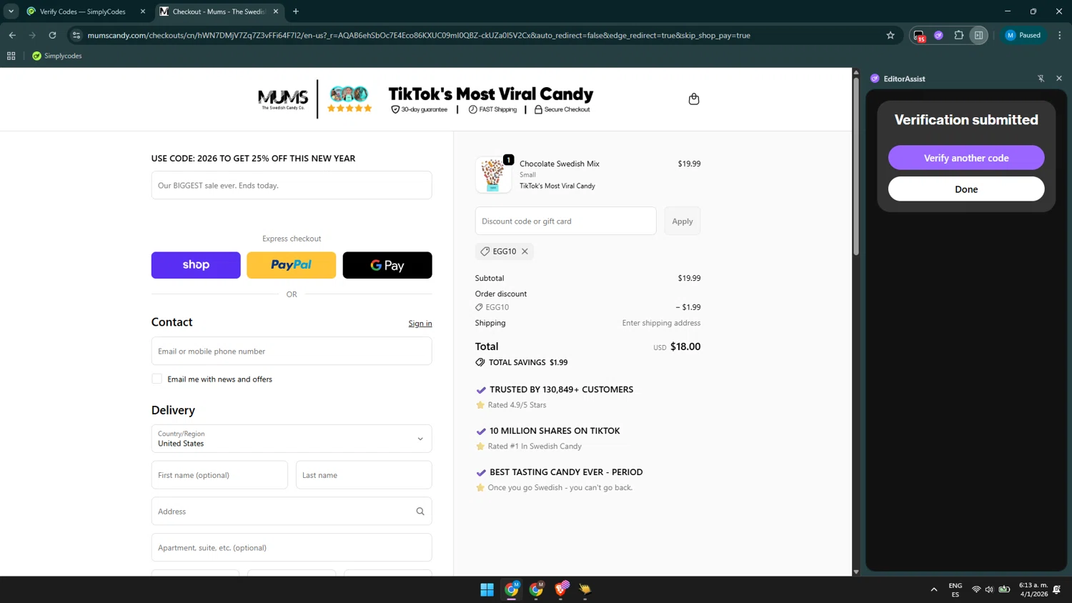Click the address search magnifier icon
1072x603 pixels.
tap(420, 512)
